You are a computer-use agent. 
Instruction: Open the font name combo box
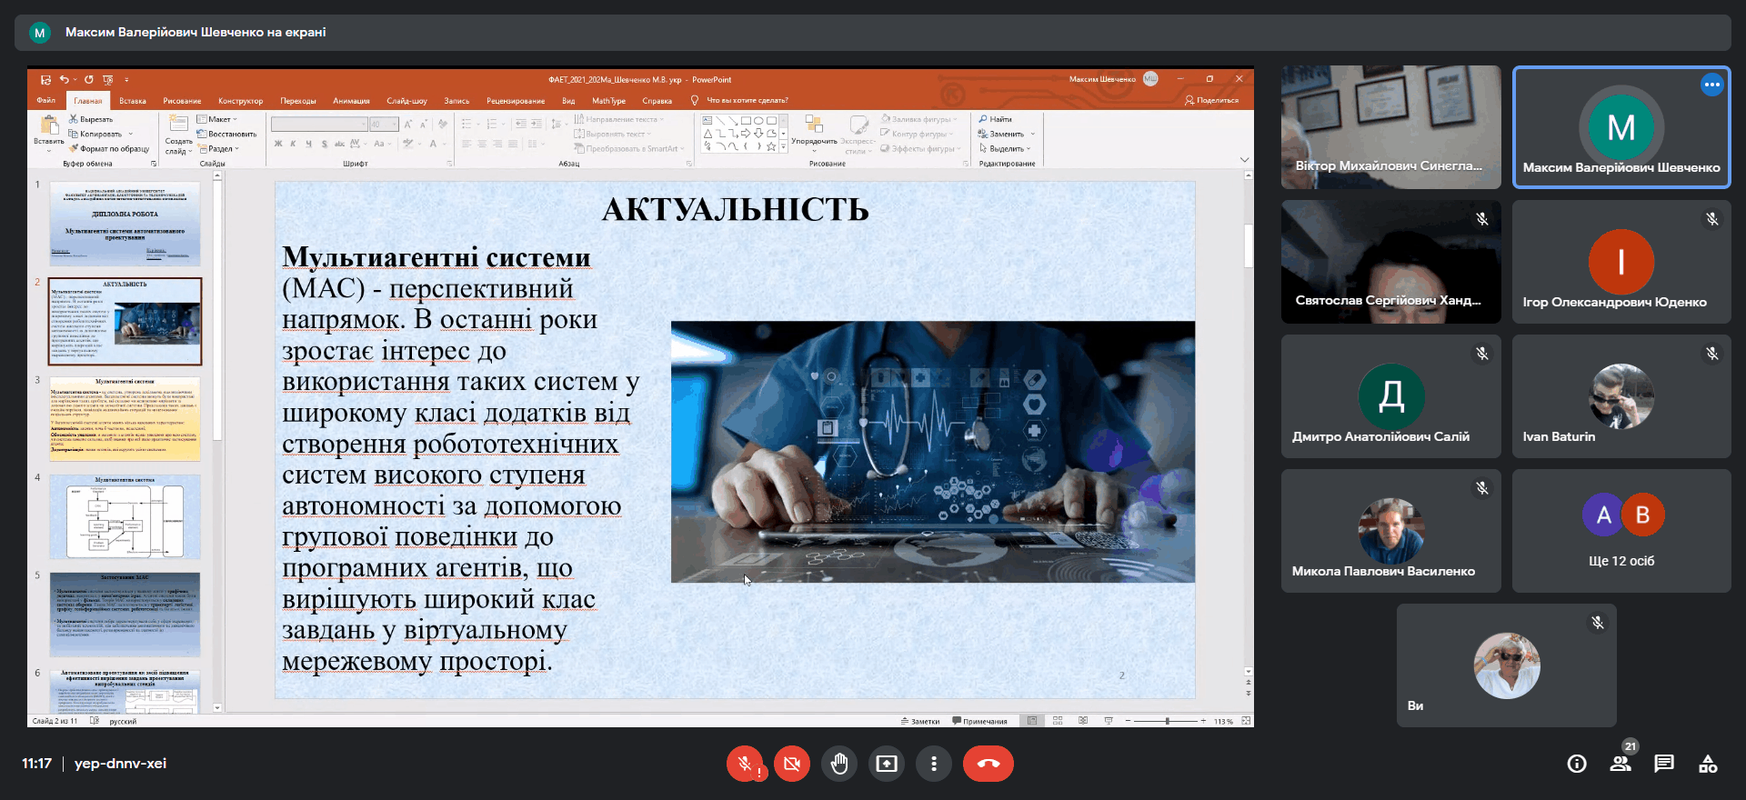(318, 125)
